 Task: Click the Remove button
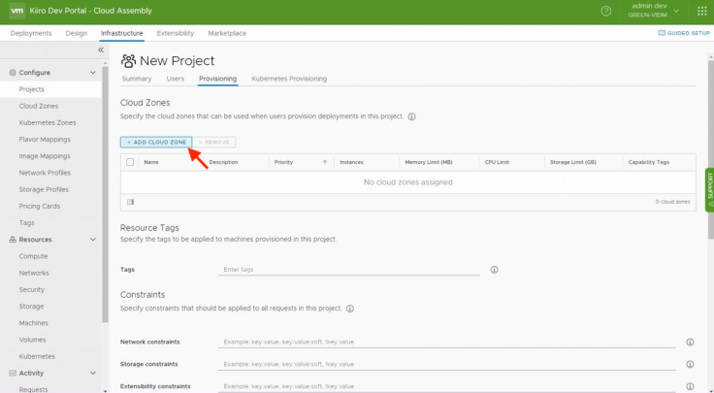point(214,142)
